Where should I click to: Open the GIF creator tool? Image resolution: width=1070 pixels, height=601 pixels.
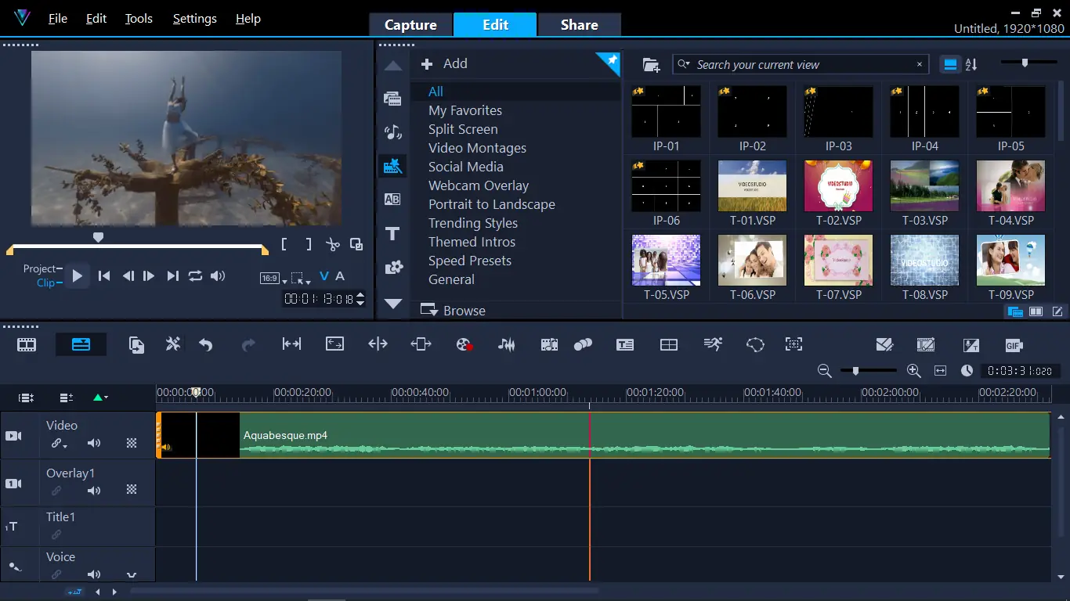1014,345
